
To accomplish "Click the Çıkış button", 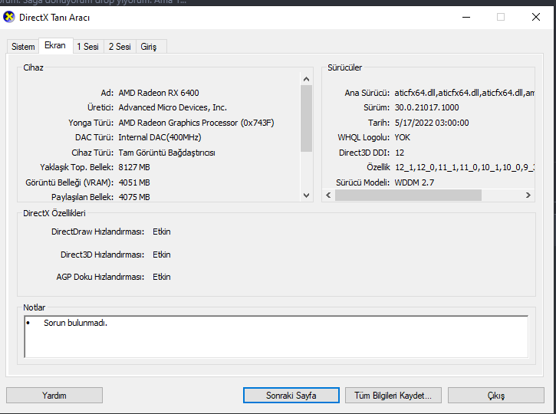I will pos(495,395).
